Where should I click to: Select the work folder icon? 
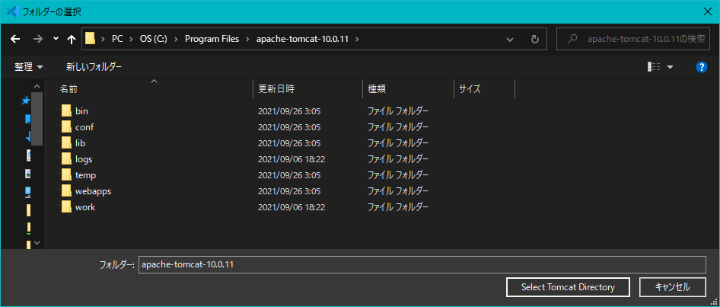(x=66, y=206)
